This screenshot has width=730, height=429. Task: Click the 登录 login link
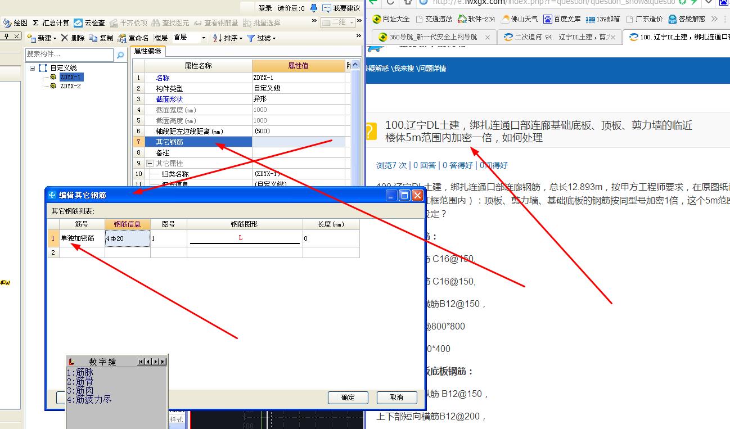click(x=265, y=8)
